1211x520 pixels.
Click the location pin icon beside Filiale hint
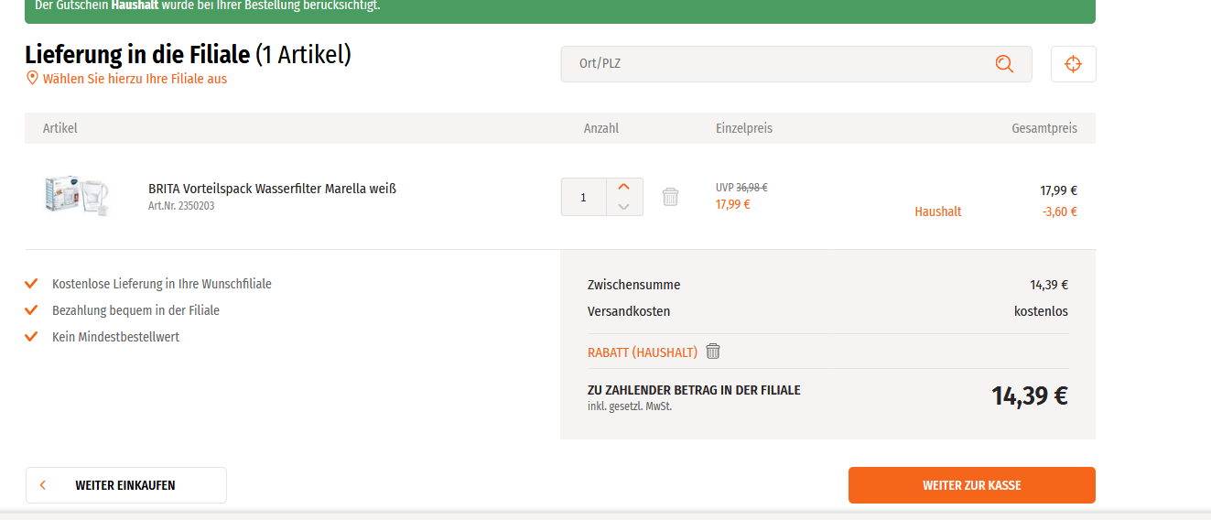click(x=33, y=79)
